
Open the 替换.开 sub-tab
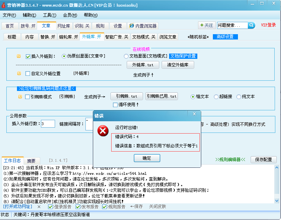coord(48,37)
